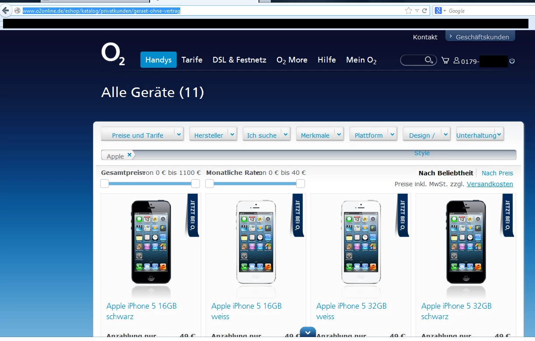Viewport: 535px width, 341px height.
Task: Click the browser back arrow button
Action: [x=6, y=10]
